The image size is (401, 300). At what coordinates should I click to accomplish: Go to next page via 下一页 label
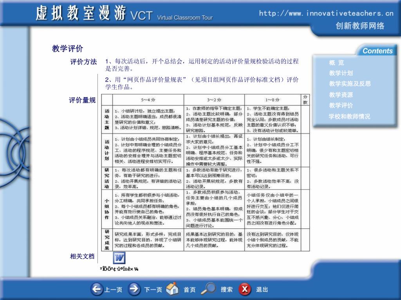(x=153, y=289)
